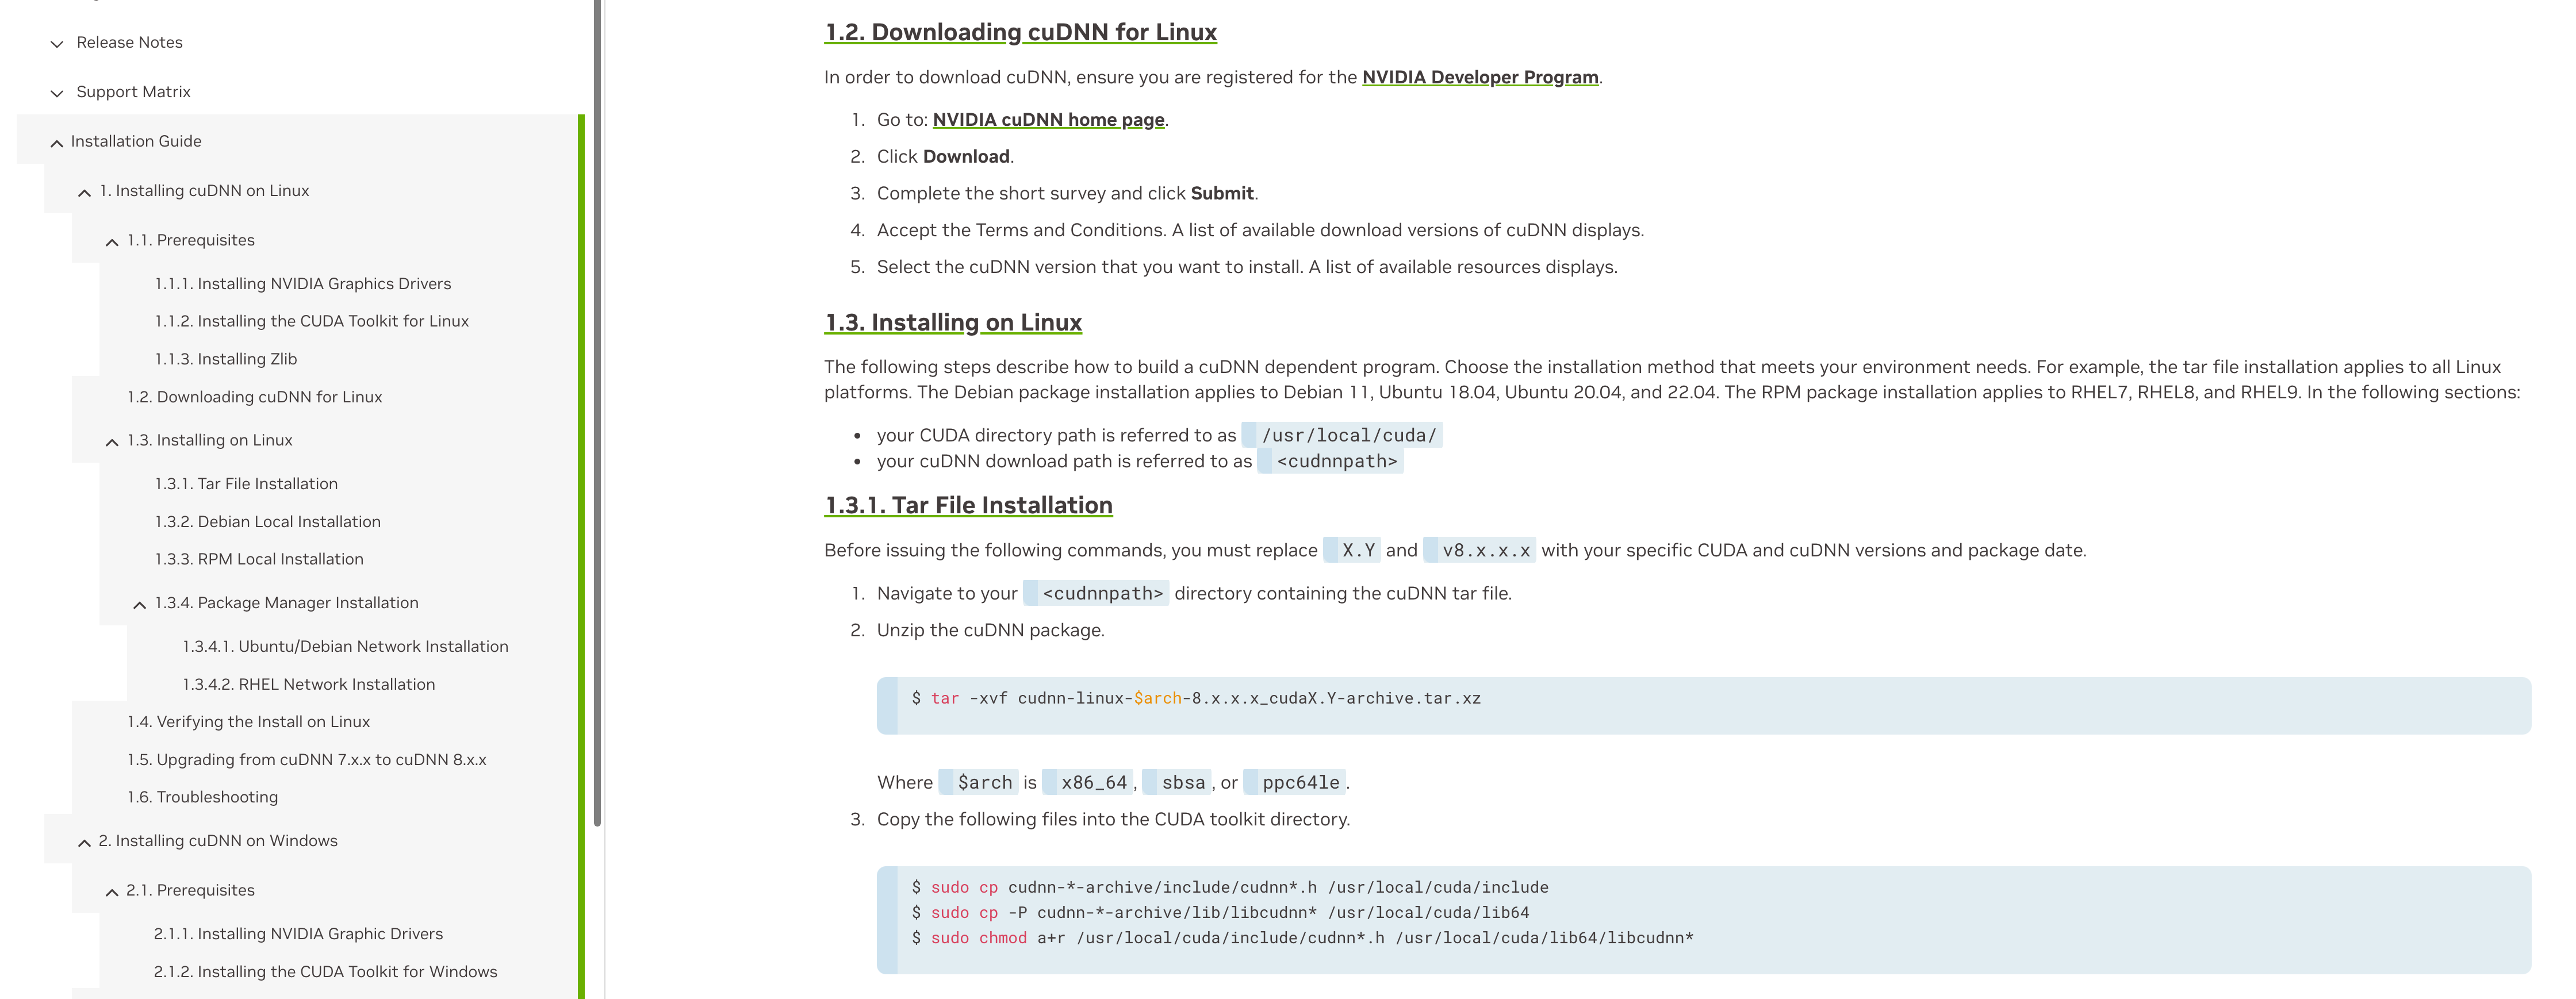
Task: Expand the Support Matrix chevron
Action: pos(57,93)
